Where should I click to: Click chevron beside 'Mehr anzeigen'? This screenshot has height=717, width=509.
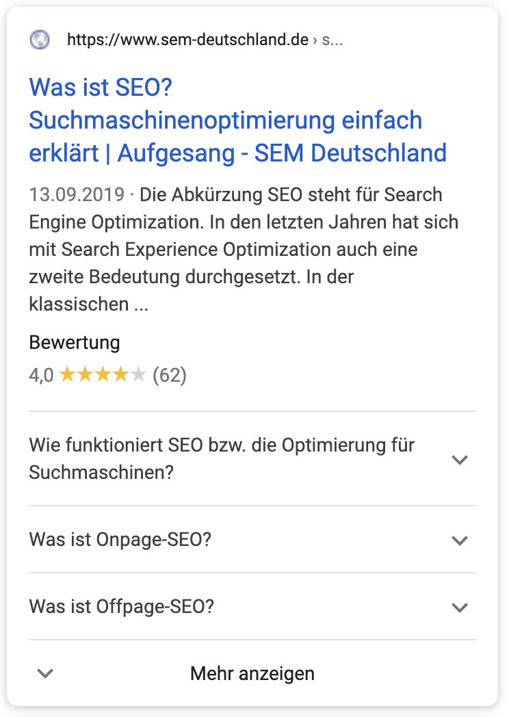[x=45, y=673]
